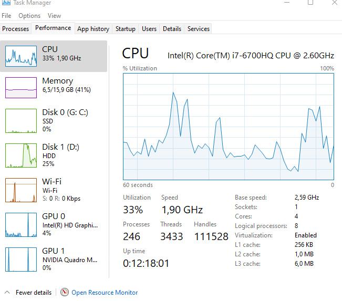This screenshot has height=301, width=342.
Task: Open the View menu
Action: [54, 16]
